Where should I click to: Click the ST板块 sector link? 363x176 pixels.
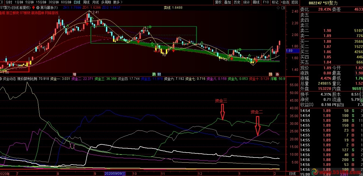(x=25, y=13)
